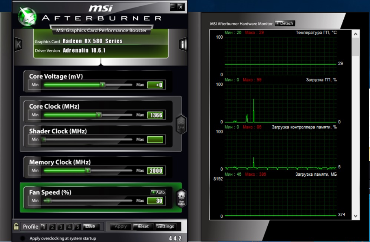
Task: Select profile slot 2
Action: (52, 227)
